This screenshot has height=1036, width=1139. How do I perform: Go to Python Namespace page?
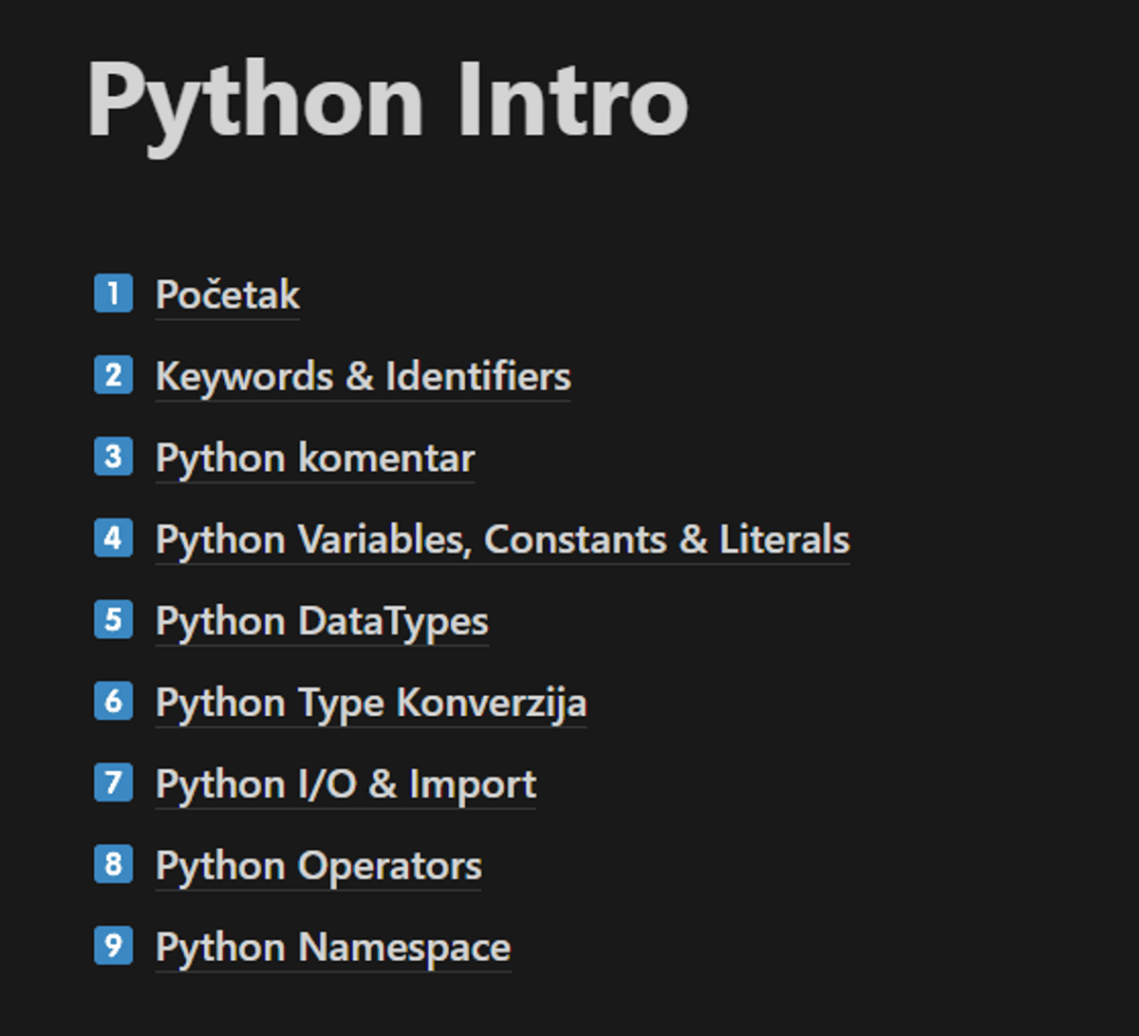point(333,948)
